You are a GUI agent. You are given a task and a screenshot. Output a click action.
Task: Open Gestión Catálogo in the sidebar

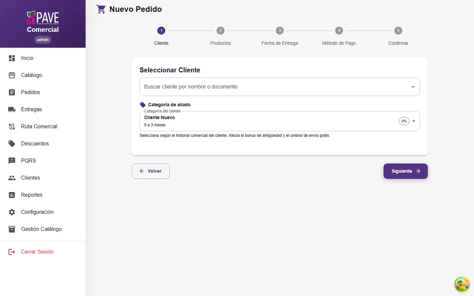coord(43,229)
